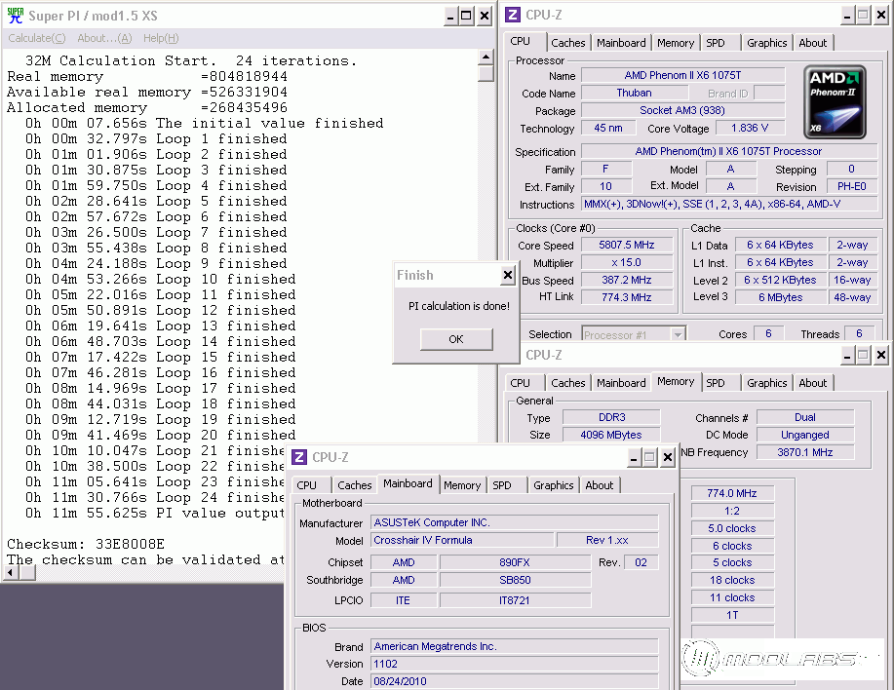894x690 pixels.
Task: Click the left arrow of Super PI's horizontal scrollbar
Action: click(10, 573)
